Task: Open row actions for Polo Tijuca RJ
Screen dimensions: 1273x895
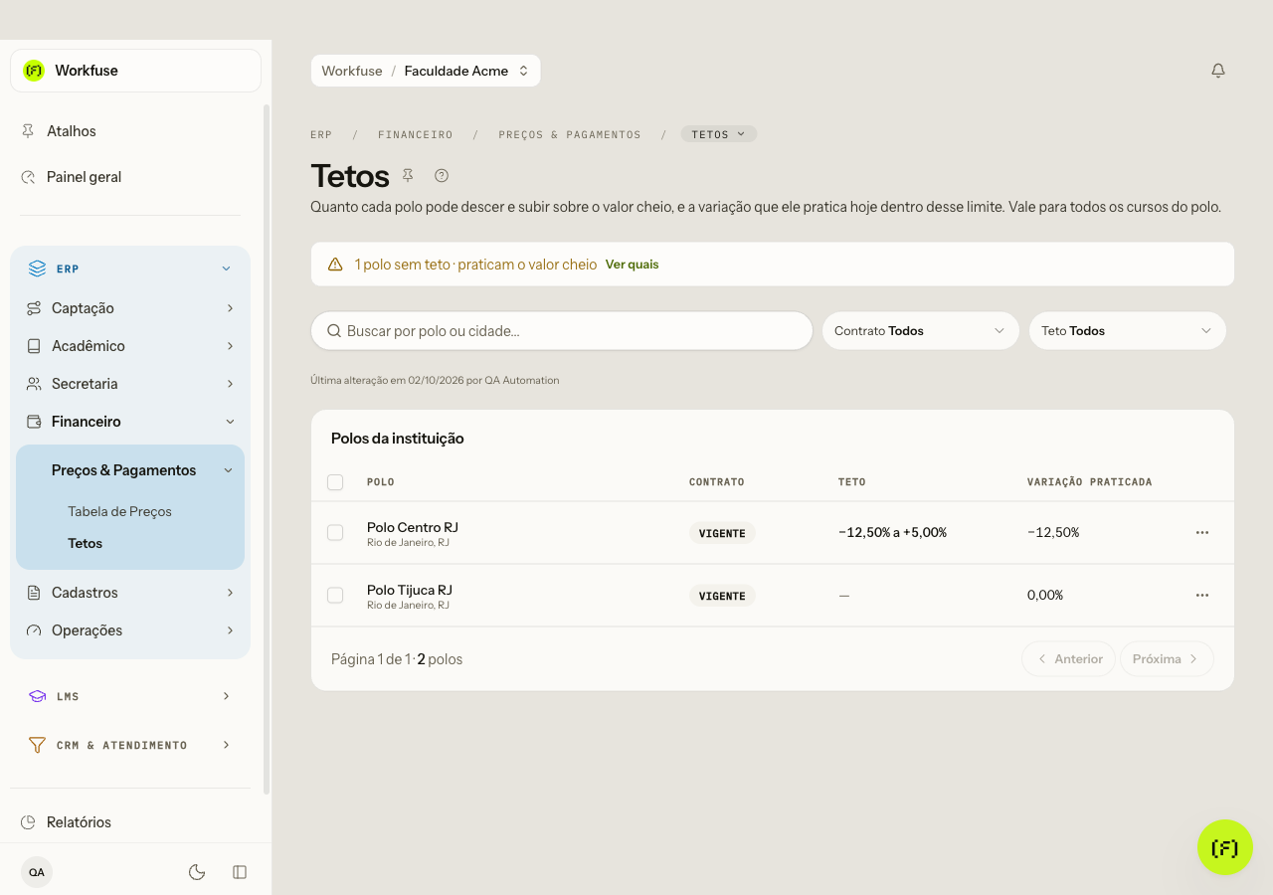Action: tap(1202, 595)
